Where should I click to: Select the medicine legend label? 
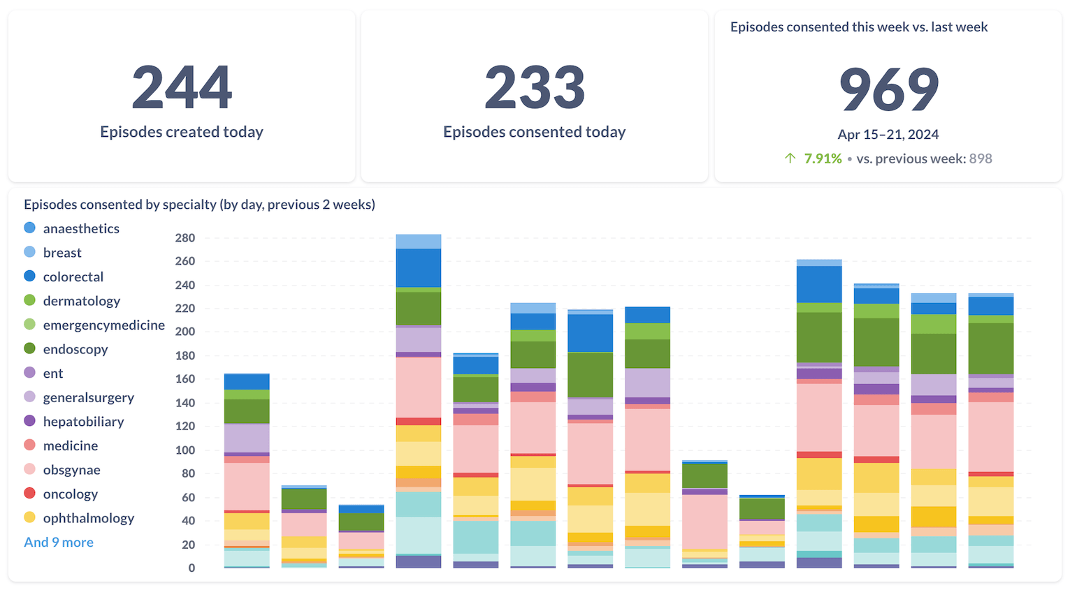tap(71, 445)
